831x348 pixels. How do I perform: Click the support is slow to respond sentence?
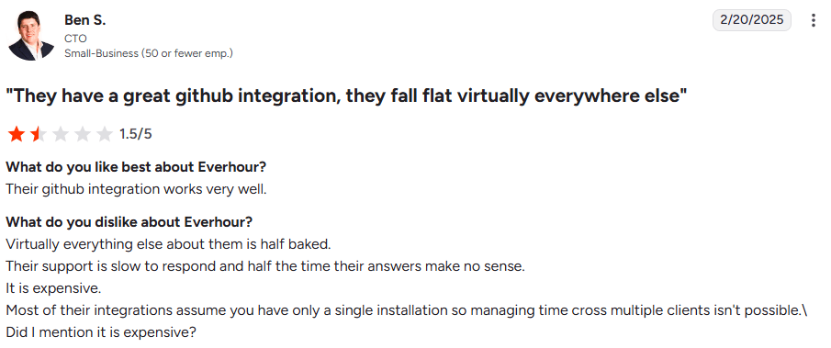(x=265, y=266)
